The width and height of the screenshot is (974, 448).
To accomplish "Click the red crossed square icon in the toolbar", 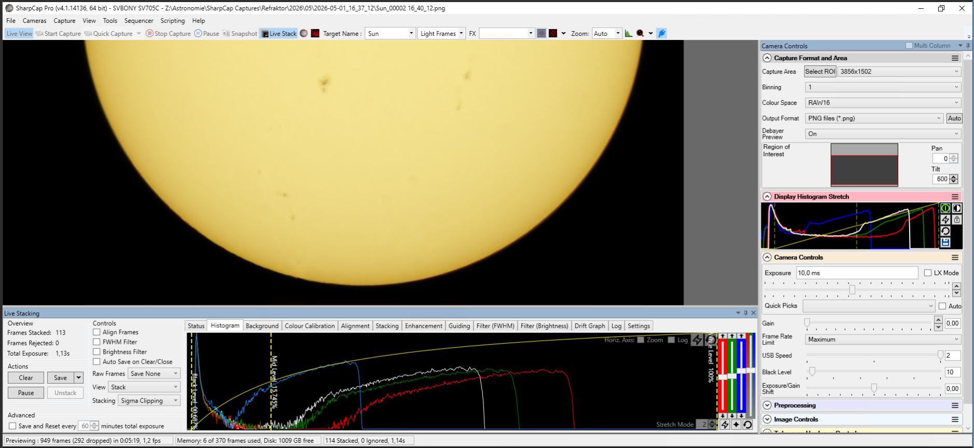I will point(553,33).
